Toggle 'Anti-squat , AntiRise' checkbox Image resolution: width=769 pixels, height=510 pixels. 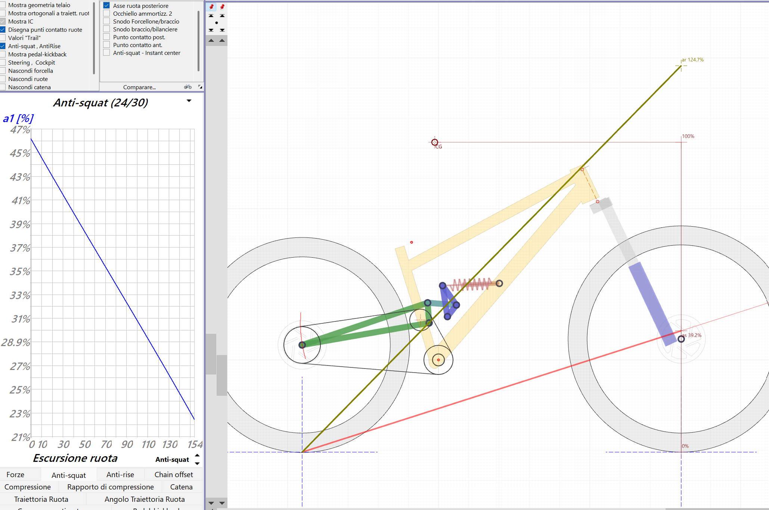3,46
